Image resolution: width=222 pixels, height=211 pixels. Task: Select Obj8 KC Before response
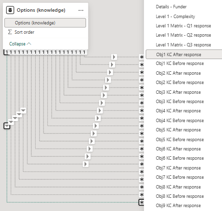tap(180, 196)
